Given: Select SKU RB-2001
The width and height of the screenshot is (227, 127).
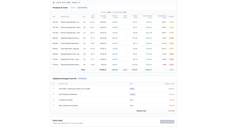Looking at the screenshot, I should click(x=55, y=38).
